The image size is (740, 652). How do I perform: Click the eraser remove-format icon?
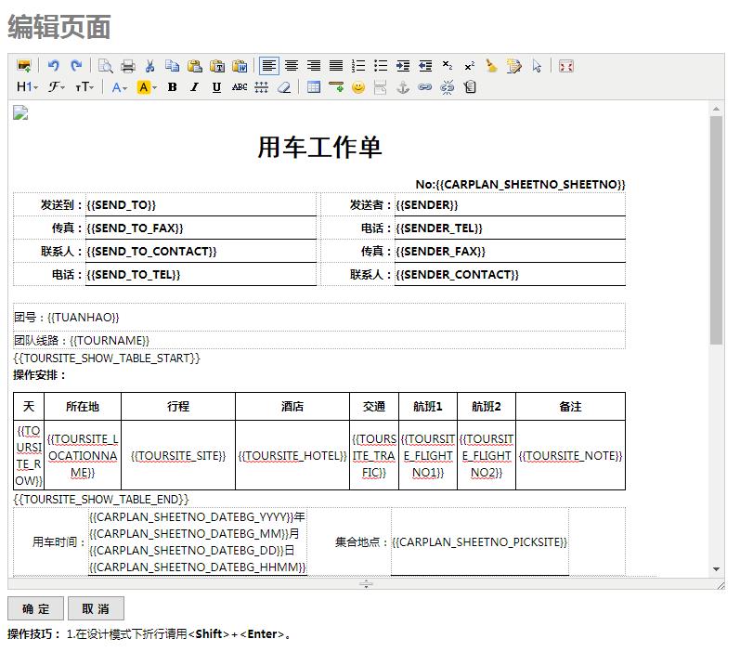coord(284,87)
